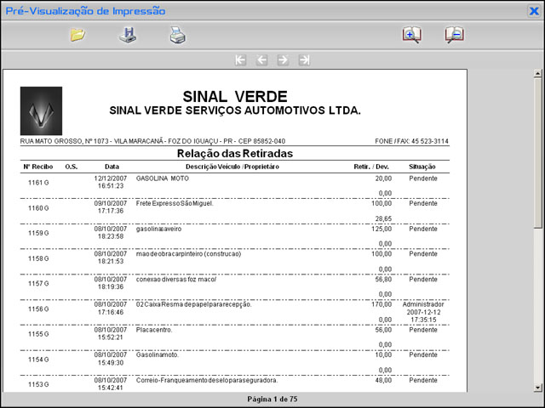This screenshot has width=545, height=408.
Task: Click the 'Página 1 de 75' status text
Action: [x=272, y=399]
